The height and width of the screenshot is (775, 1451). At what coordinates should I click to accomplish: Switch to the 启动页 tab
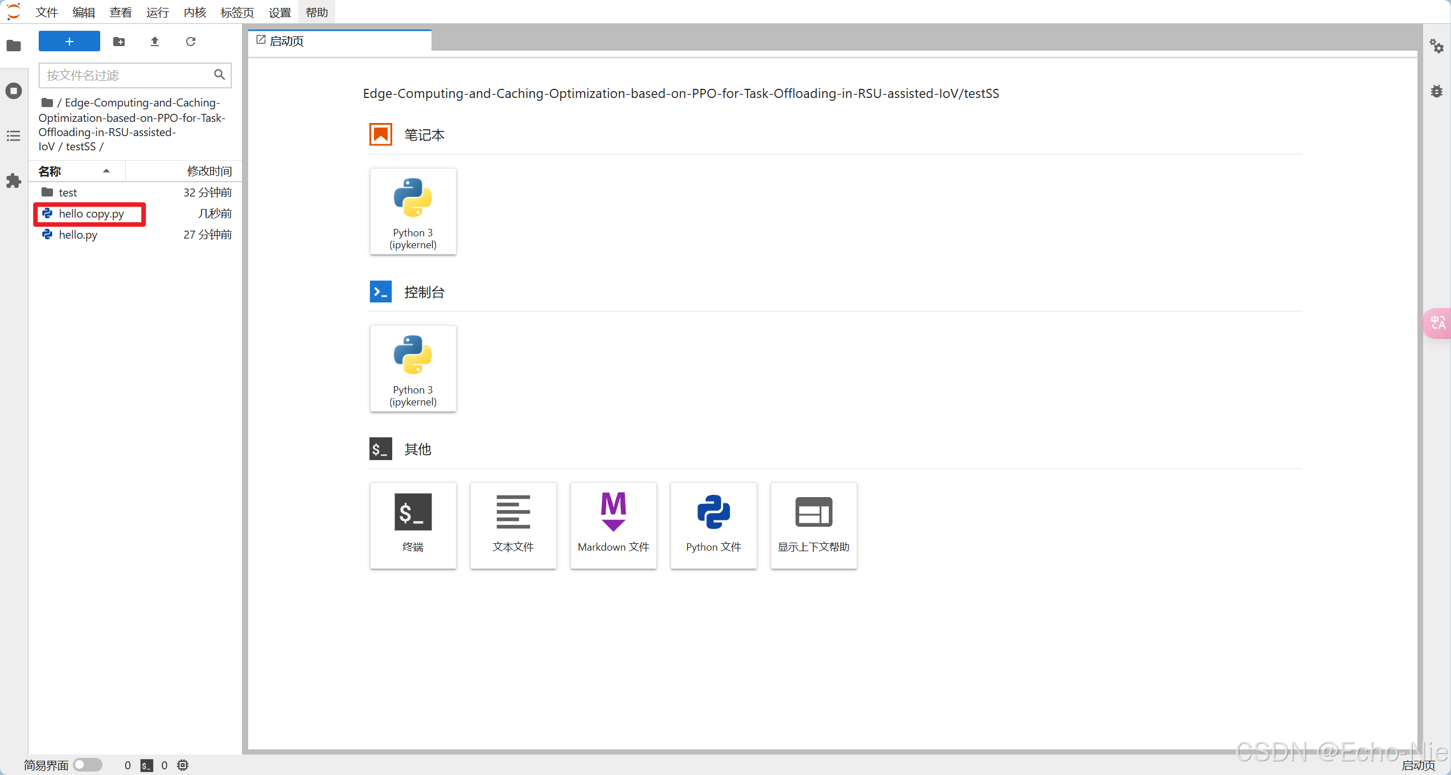coord(286,41)
